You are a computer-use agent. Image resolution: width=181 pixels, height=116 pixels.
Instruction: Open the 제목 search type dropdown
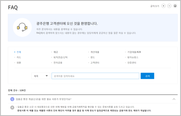[x=41, y=76]
